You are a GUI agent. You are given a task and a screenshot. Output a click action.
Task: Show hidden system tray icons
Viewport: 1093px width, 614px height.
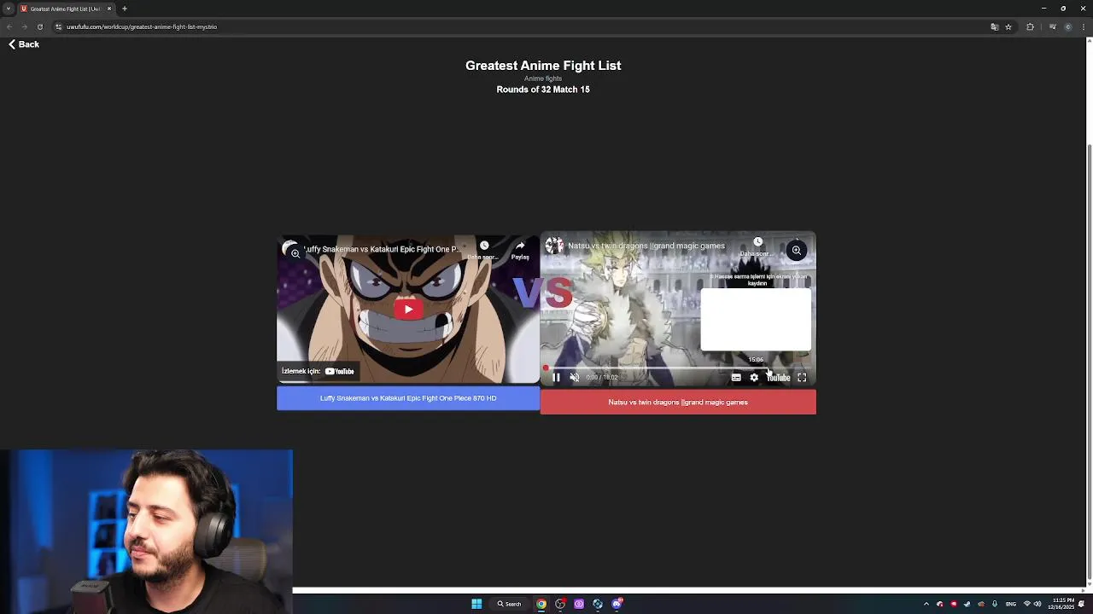(x=926, y=604)
